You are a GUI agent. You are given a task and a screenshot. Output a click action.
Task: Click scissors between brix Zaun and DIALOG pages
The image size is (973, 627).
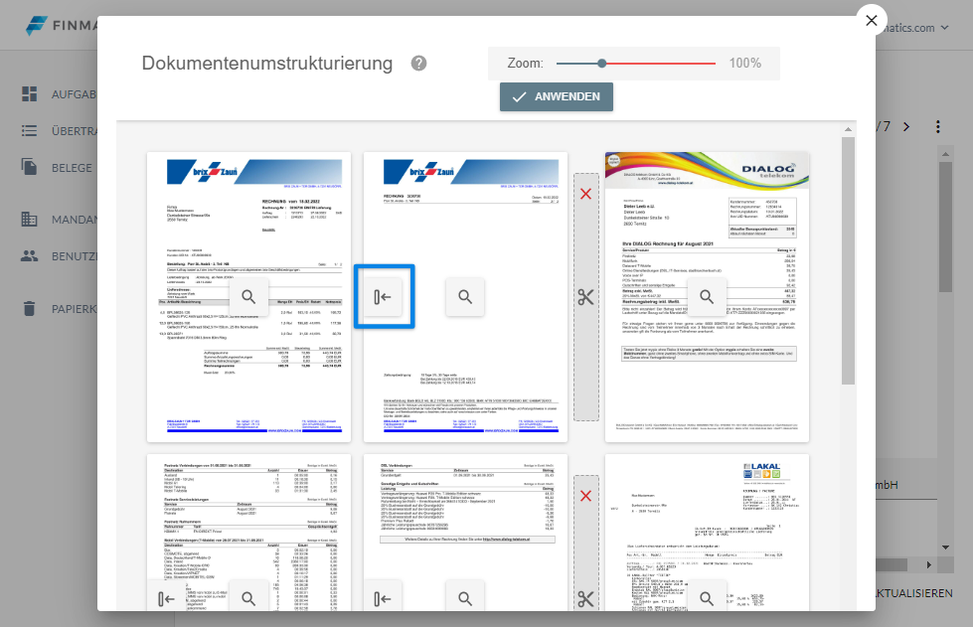pyautogui.click(x=585, y=297)
